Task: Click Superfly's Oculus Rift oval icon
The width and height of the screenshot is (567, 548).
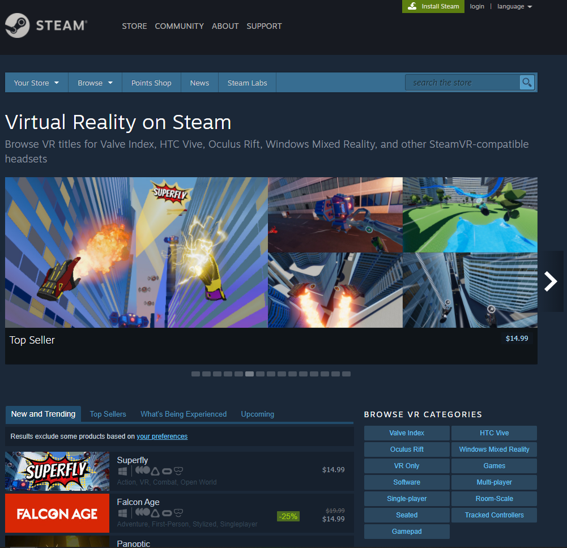Action: [x=167, y=472]
